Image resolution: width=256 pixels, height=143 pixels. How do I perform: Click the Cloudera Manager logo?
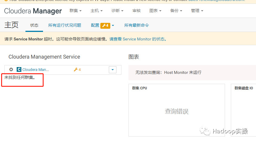[x=33, y=11]
